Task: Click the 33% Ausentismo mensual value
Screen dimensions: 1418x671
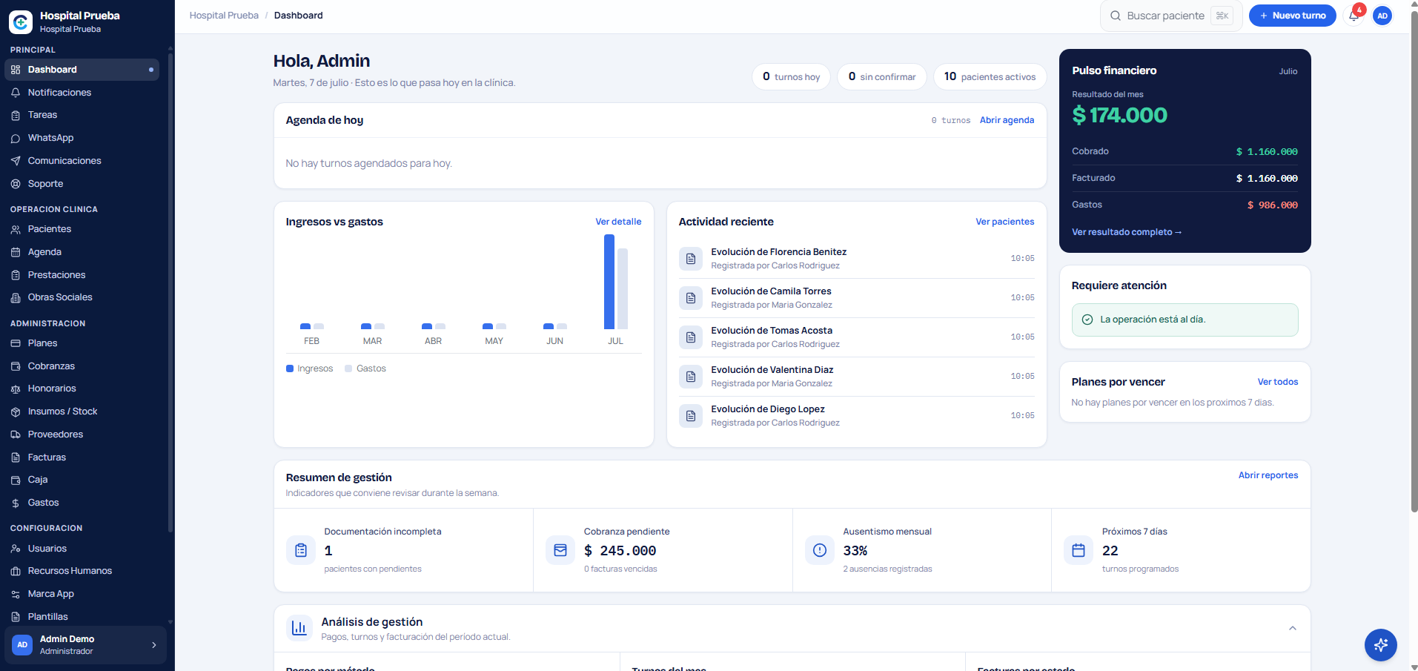Action: coord(855,551)
